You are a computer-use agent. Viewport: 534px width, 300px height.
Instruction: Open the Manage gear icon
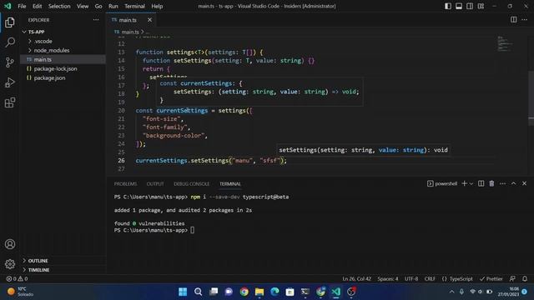[10, 264]
